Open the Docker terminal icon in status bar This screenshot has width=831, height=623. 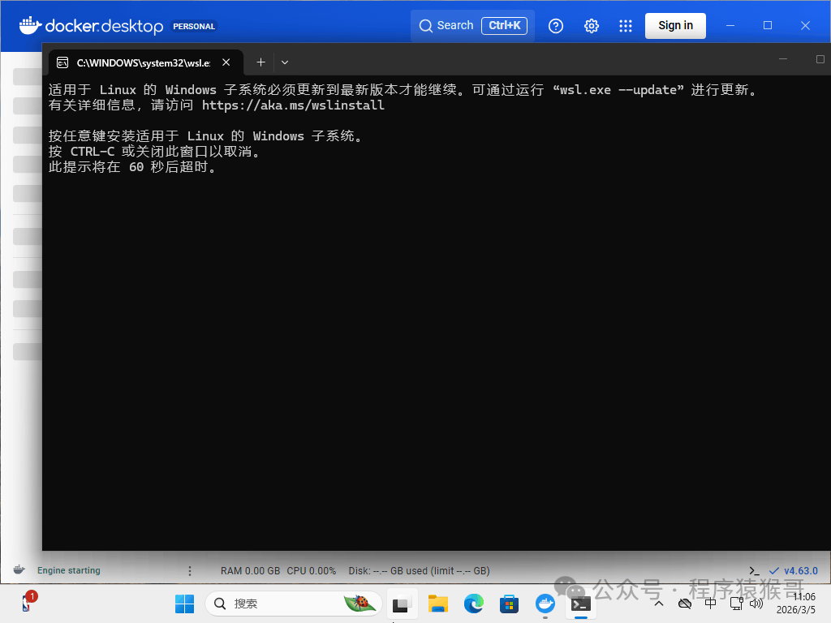pos(755,570)
